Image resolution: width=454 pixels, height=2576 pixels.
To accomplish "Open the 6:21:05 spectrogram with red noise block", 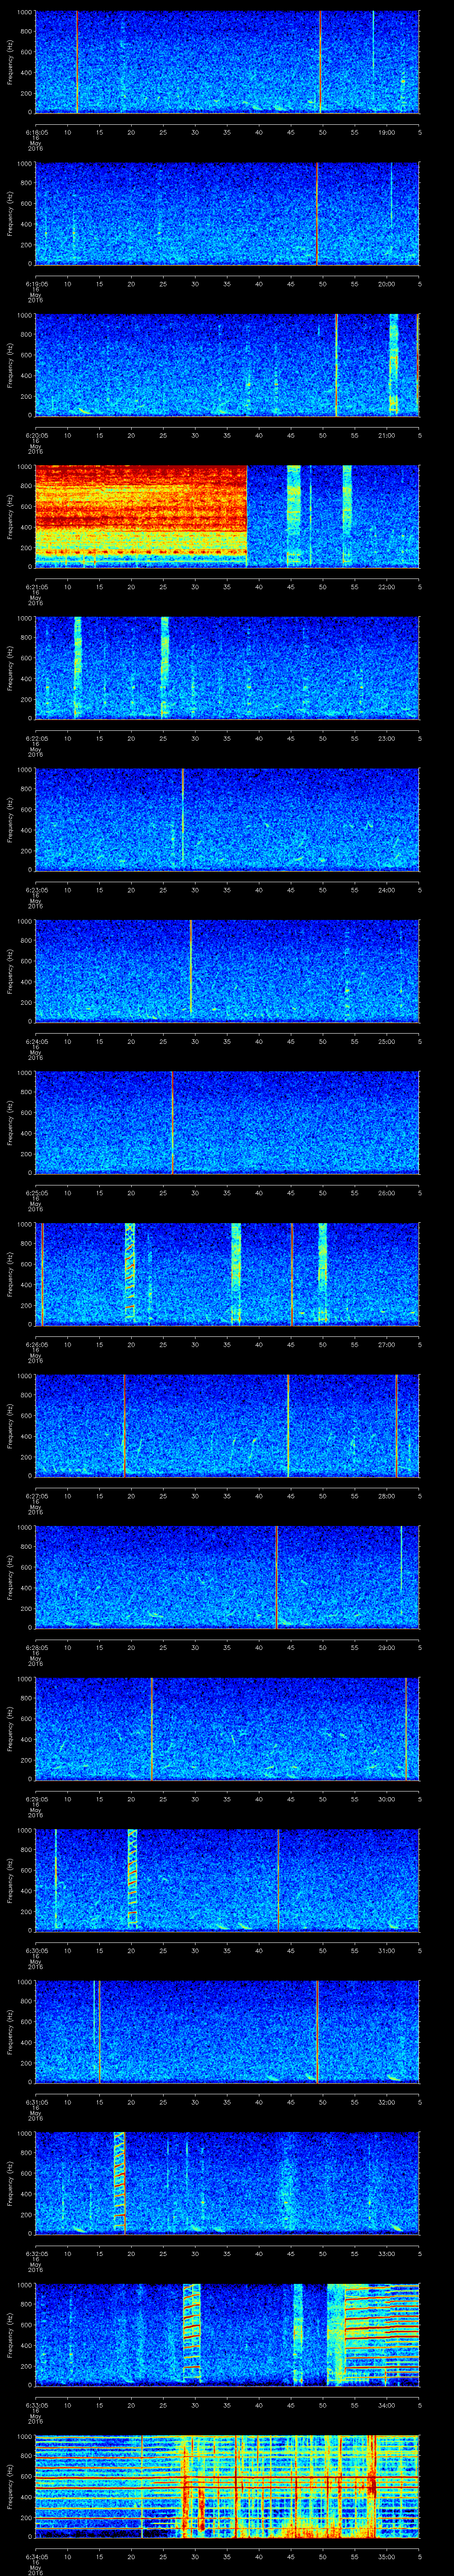I will pyautogui.click(x=227, y=516).
